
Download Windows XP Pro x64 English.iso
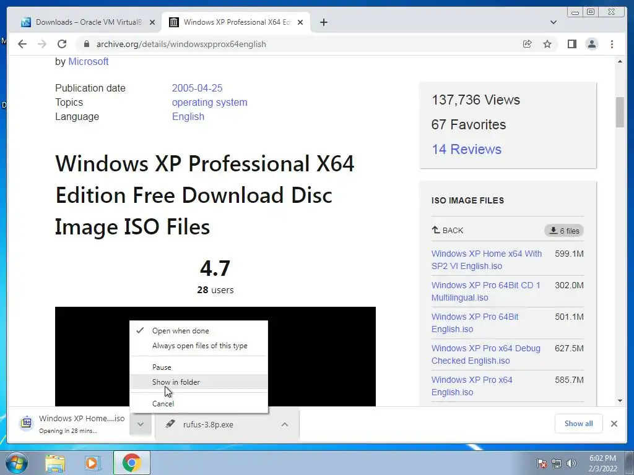(472, 386)
